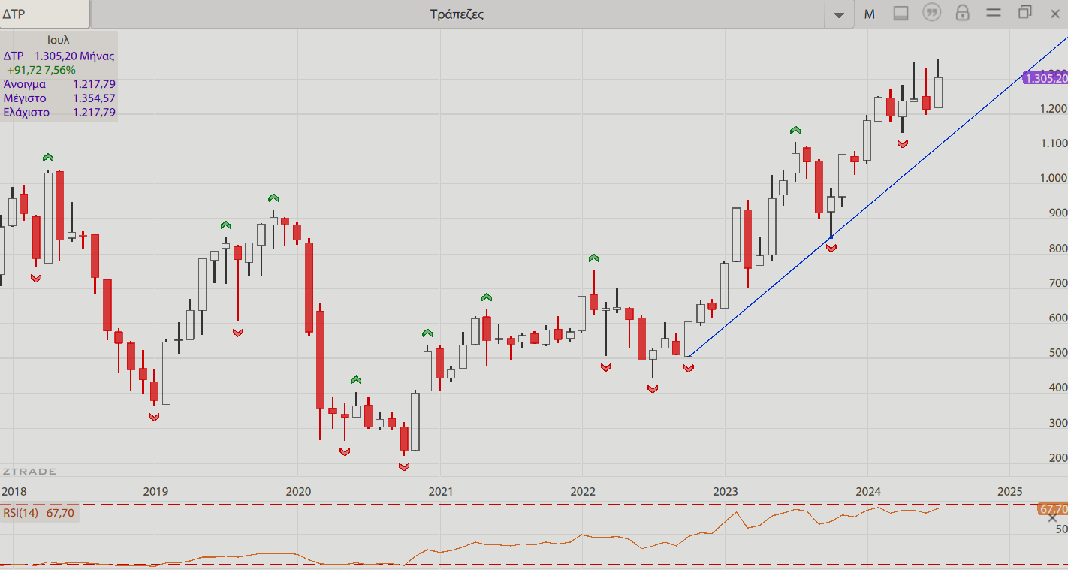Click the 2021 label on the time axis

point(440,492)
